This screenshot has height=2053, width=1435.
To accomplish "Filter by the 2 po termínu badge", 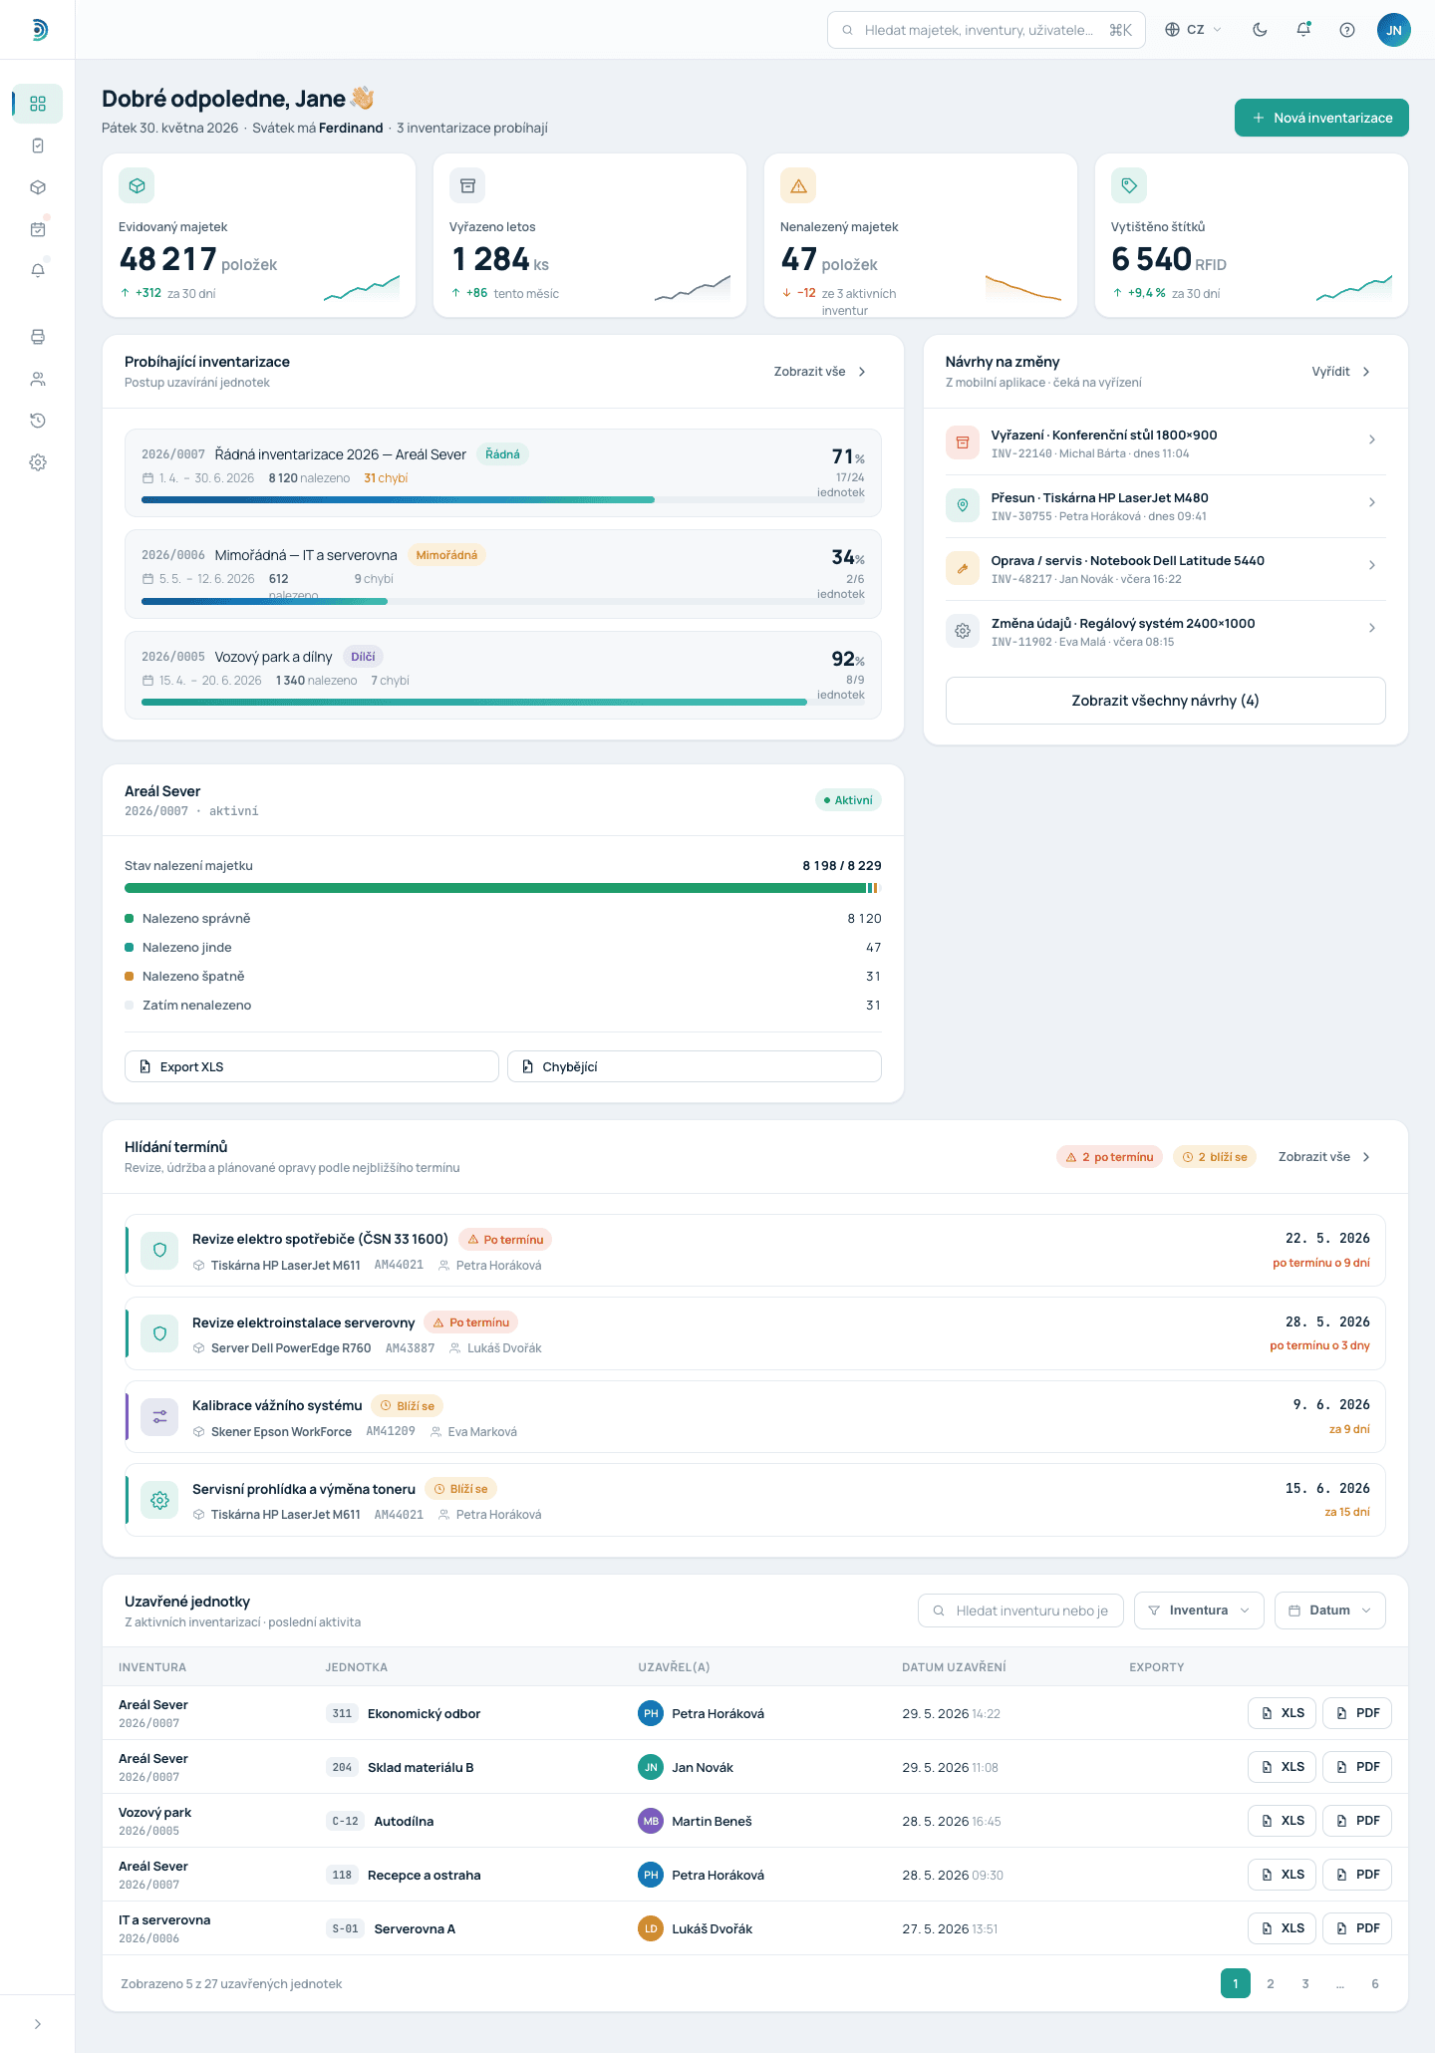I will (1109, 1157).
